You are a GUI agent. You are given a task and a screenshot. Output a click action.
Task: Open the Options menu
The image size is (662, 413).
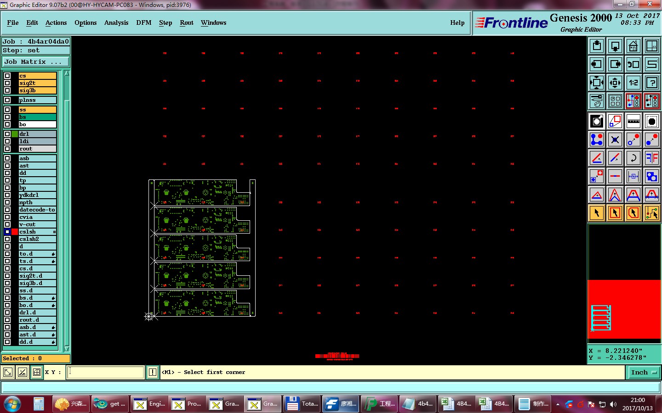86,22
